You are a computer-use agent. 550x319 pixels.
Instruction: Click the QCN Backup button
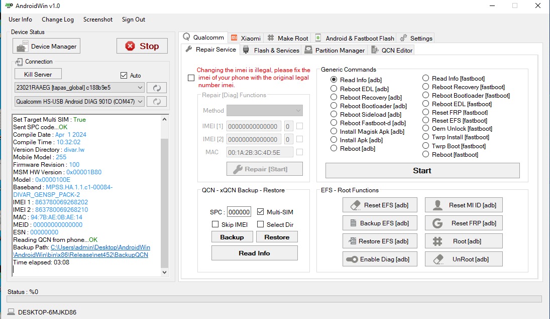tap(232, 237)
